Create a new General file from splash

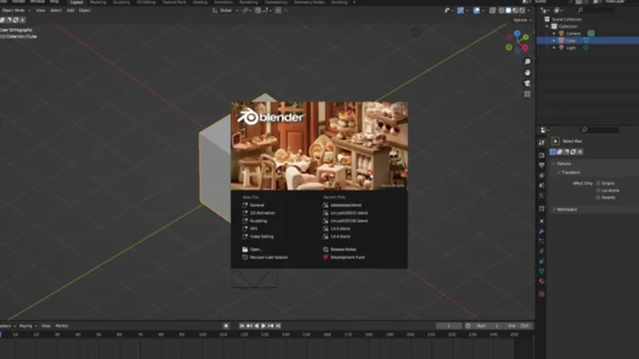point(253,205)
